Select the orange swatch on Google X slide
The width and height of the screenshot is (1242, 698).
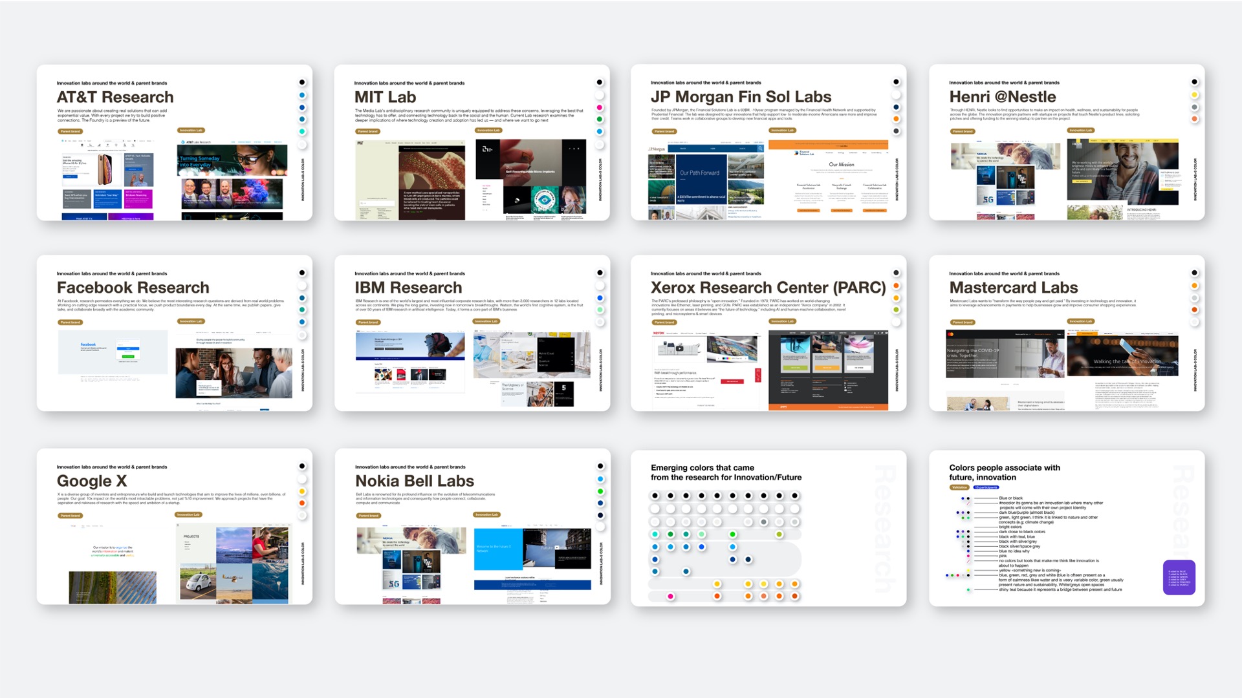click(301, 503)
